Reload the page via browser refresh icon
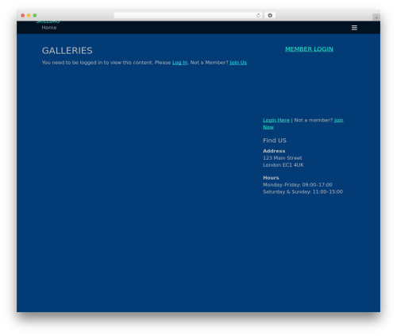 click(x=258, y=15)
